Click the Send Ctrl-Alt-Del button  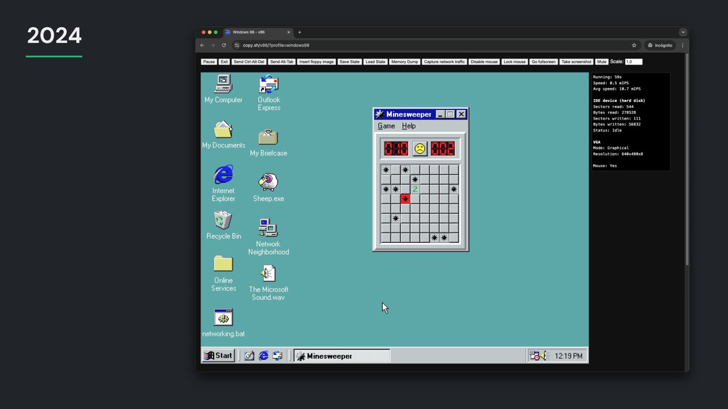249,62
